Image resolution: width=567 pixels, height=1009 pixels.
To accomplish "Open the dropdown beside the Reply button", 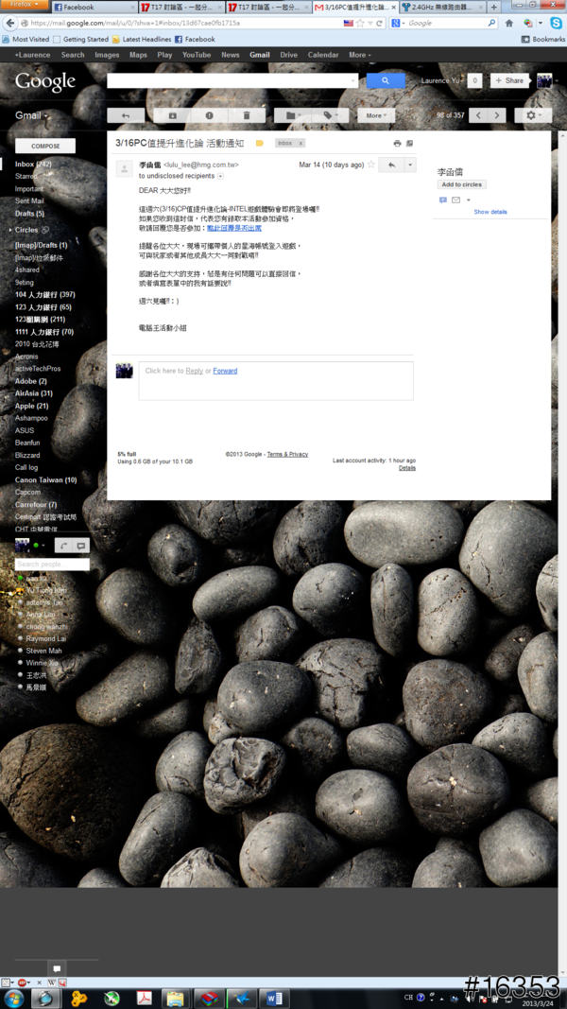I will pyautogui.click(x=410, y=165).
